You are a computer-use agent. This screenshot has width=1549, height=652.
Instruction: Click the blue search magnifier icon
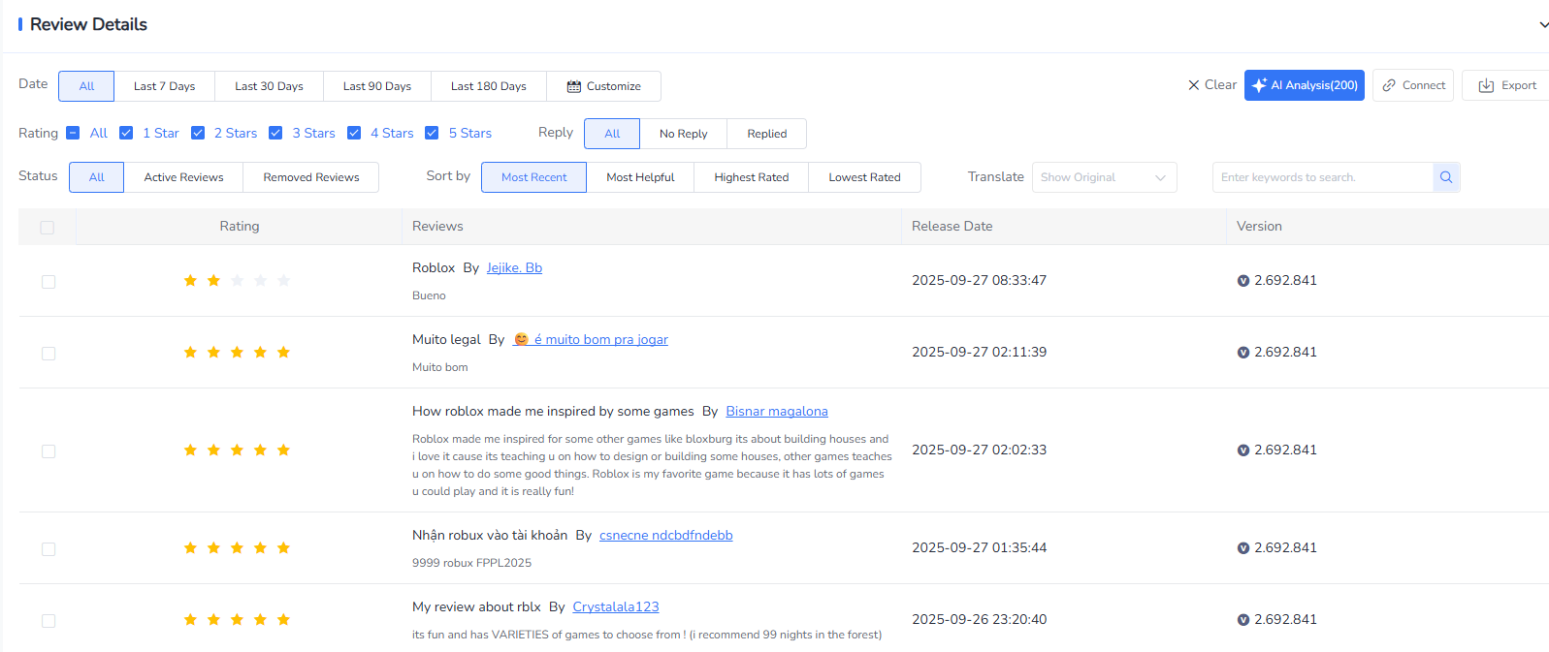[1445, 177]
